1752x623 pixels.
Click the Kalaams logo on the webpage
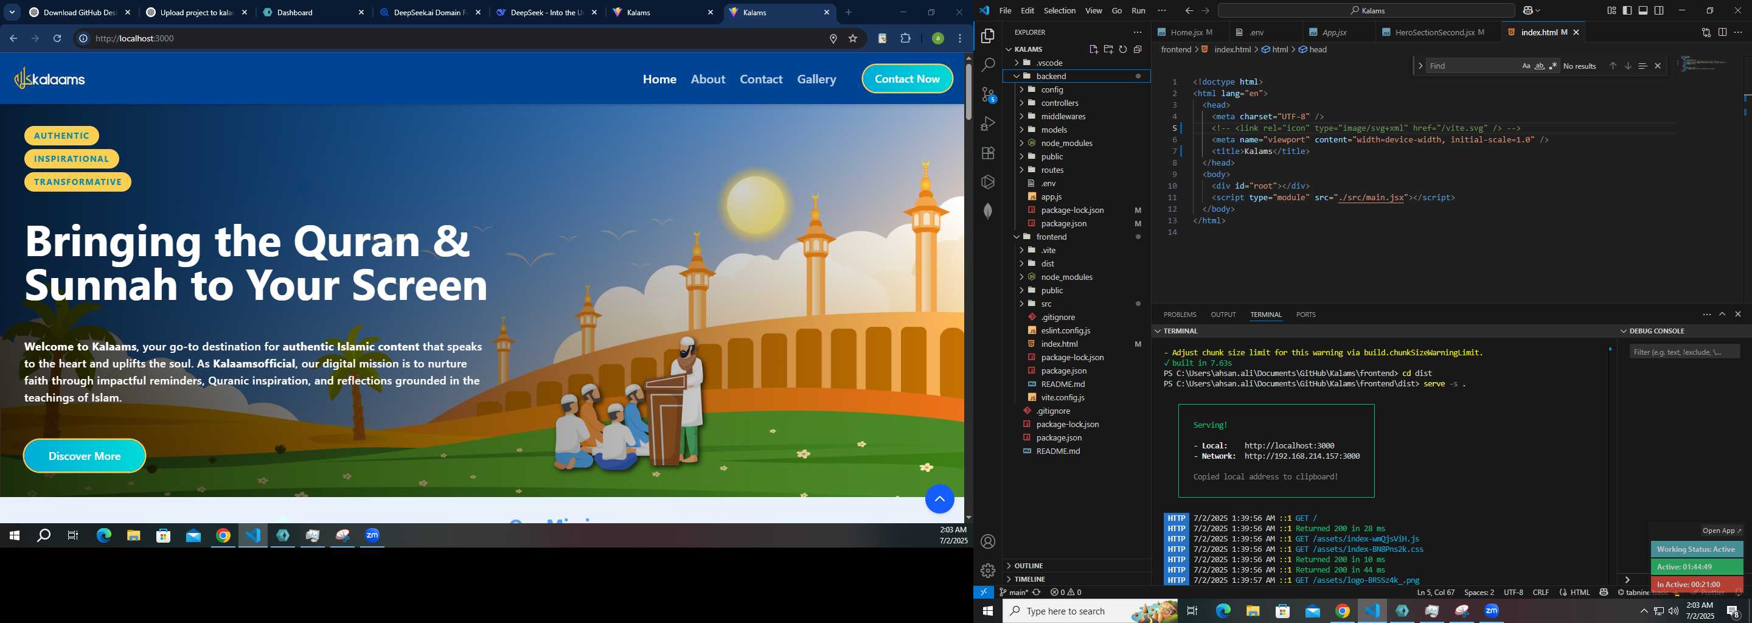[50, 79]
